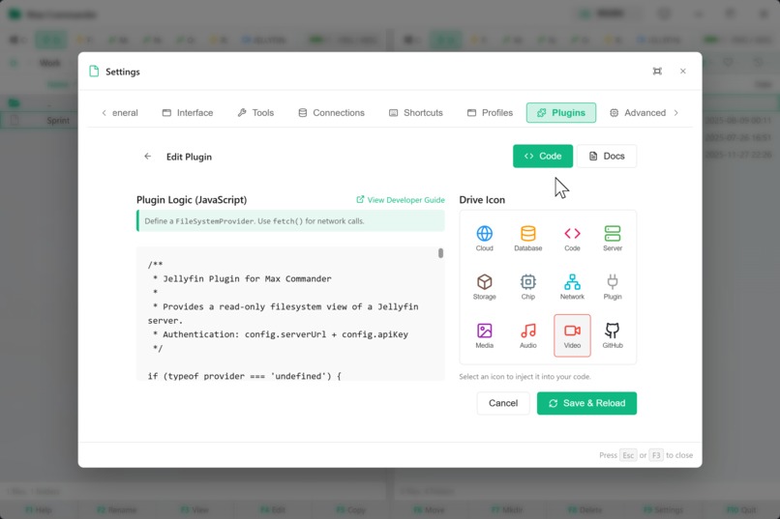This screenshot has height=519, width=780.
Task: Open the Shortcuts tab
Action: tap(416, 113)
